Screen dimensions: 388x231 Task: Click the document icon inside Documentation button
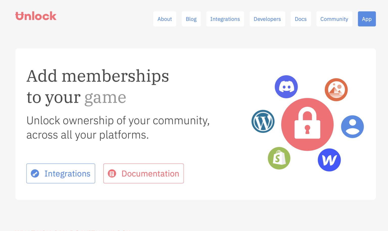[112, 174]
